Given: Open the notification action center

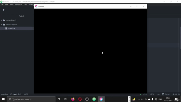Looking at the screenshot, I should click(176, 99).
